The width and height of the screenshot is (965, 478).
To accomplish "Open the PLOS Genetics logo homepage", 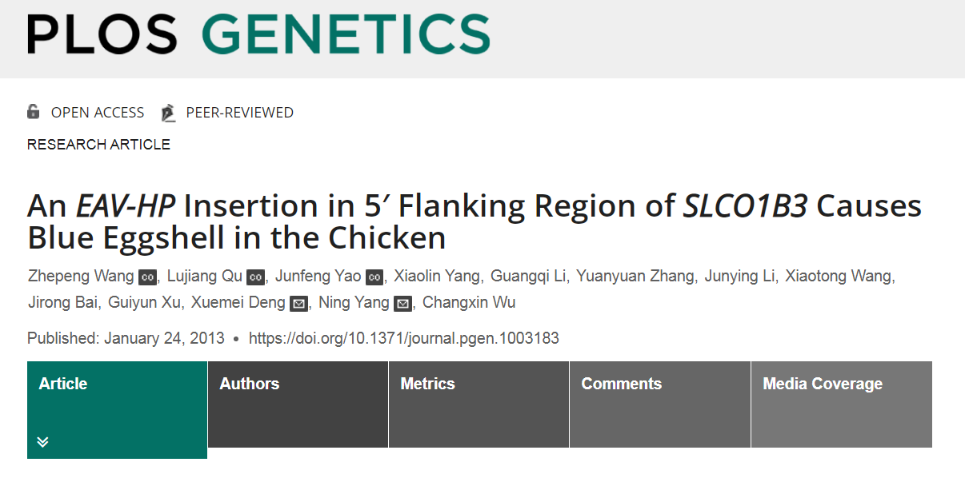I will click(258, 34).
